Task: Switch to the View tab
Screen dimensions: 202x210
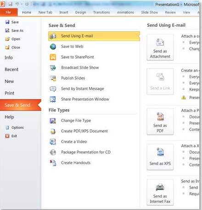Action: tap(186, 12)
